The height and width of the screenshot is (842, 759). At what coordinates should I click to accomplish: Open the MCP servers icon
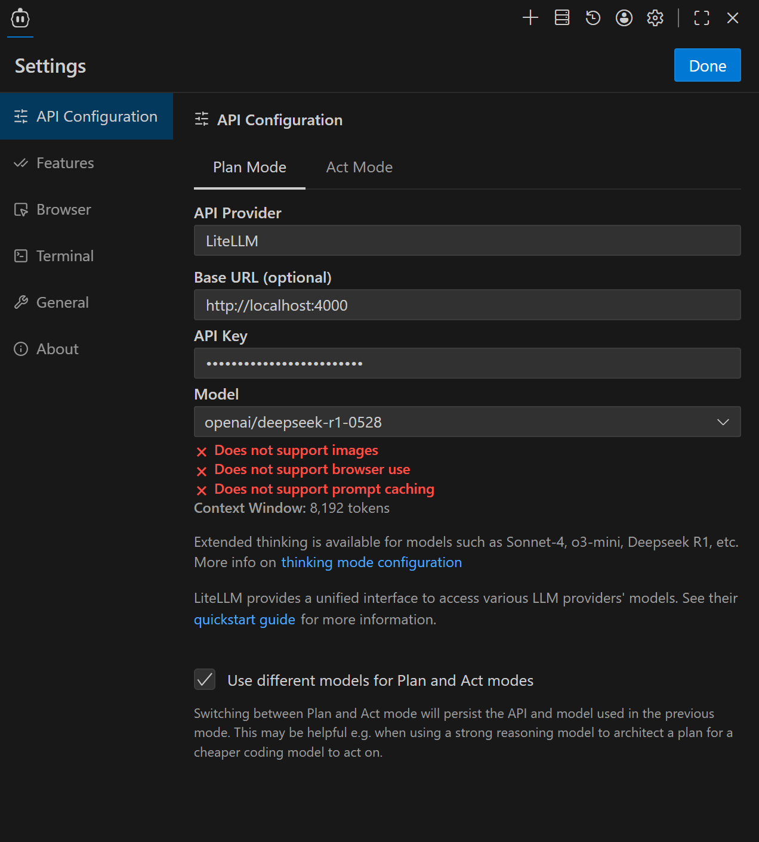click(561, 18)
